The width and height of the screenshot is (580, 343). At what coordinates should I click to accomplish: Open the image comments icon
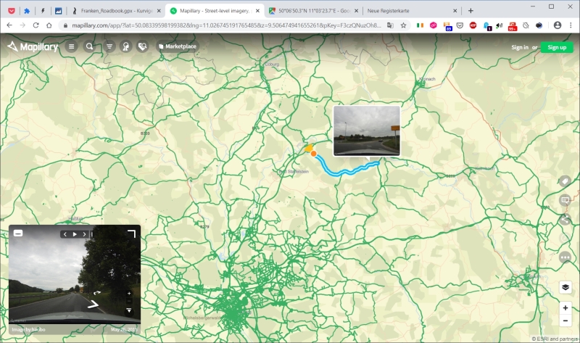coord(565,200)
